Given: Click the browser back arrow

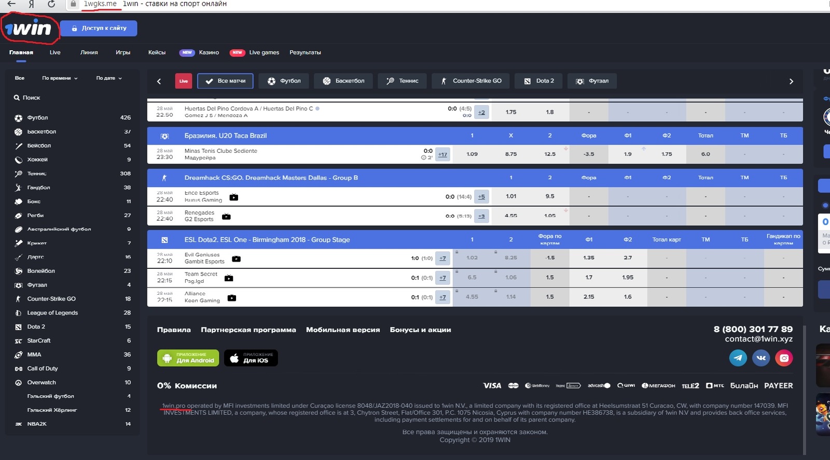Looking at the screenshot, I should 11,4.
